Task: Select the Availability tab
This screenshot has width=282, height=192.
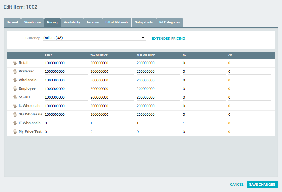Action: 72,22
